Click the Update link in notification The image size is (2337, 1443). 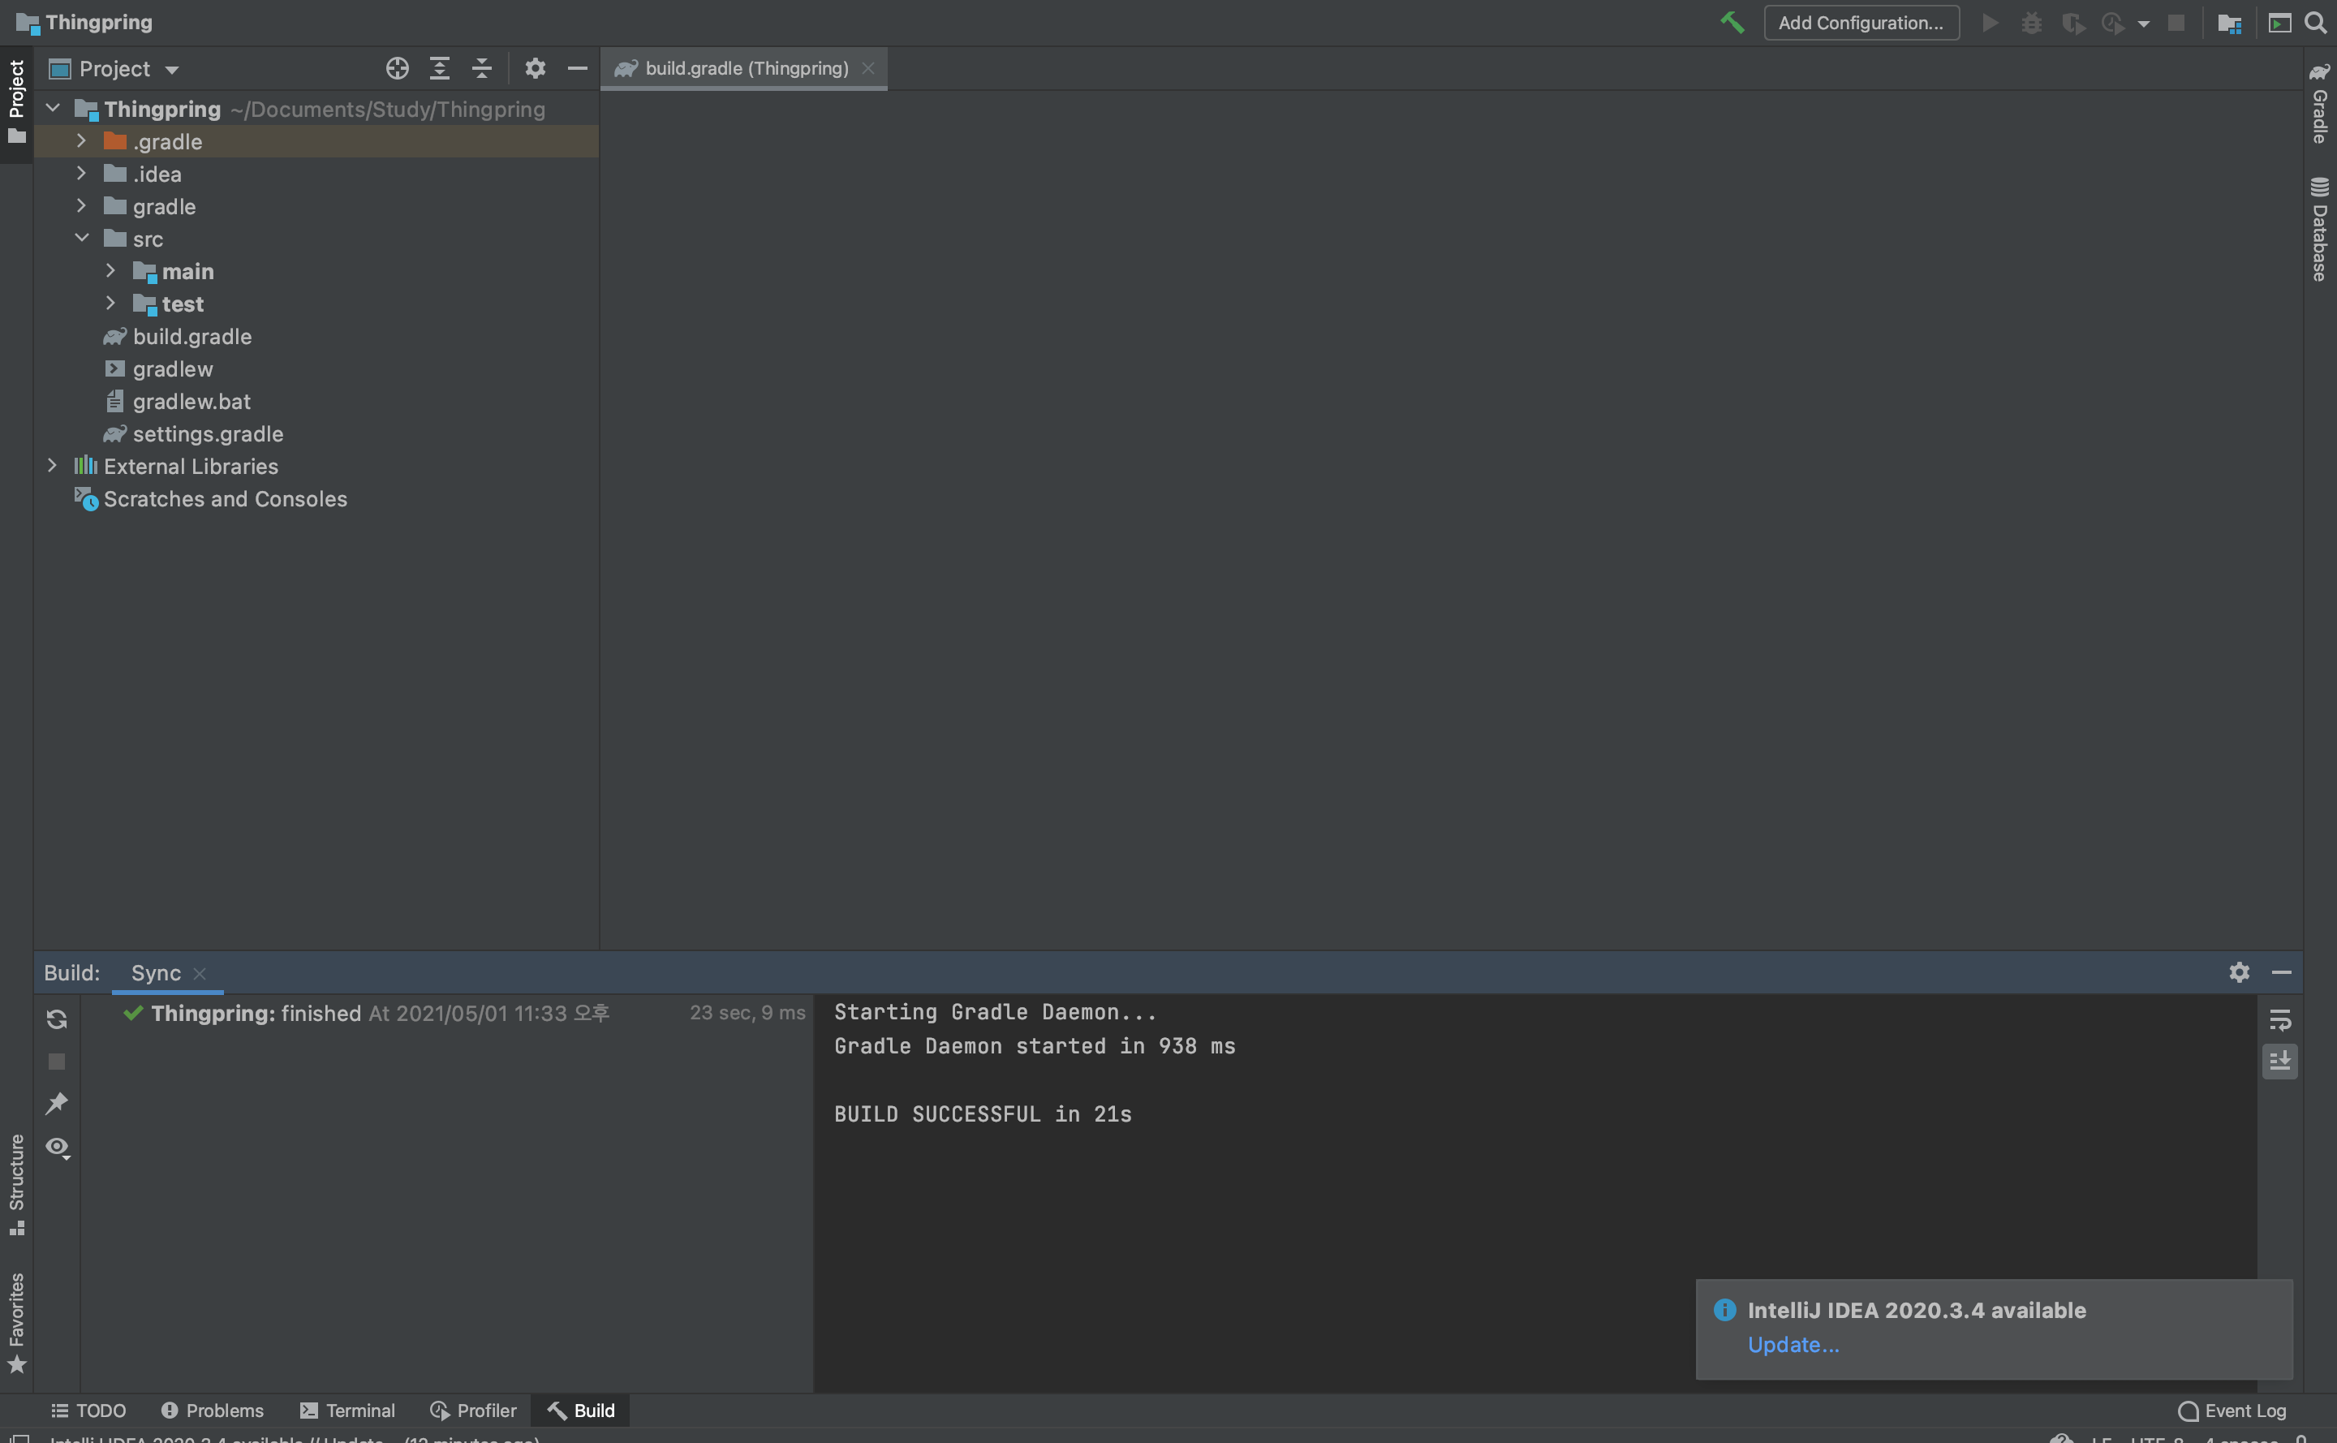point(1793,1344)
